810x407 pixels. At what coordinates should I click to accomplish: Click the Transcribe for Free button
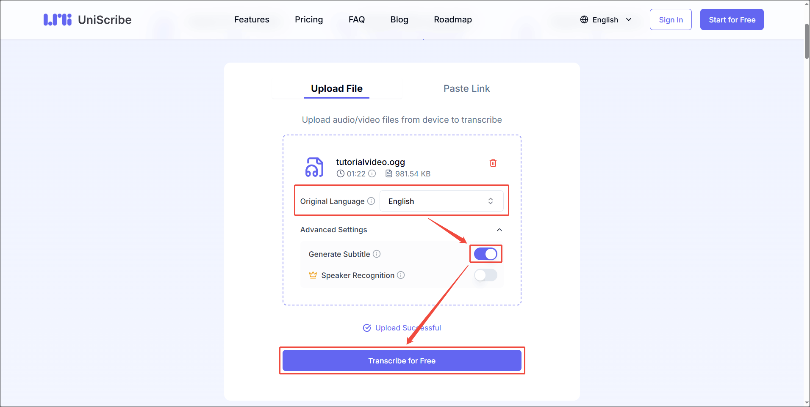pyautogui.click(x=402, y=360)
